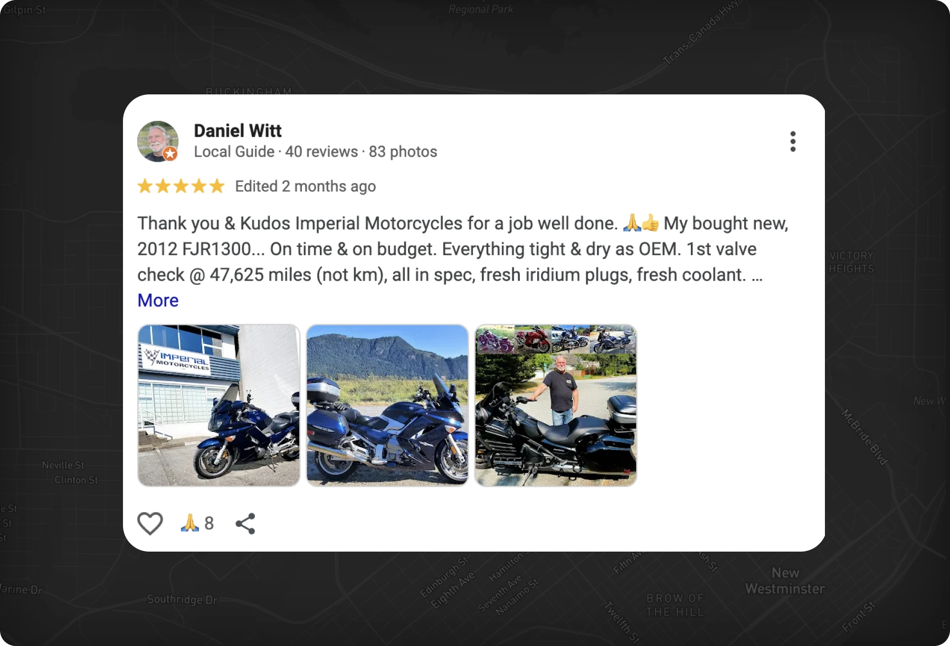The height and width of the screenshot is (646, 950).
Task: Click the reaction count number 8
Action: (x=209, y=523)
